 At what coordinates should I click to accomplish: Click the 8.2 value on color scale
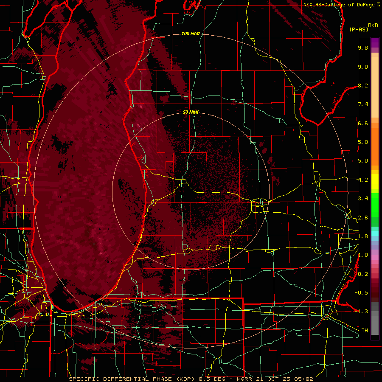coord(363,85)
